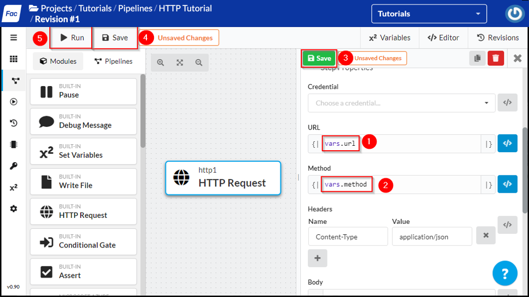Switch to the Pipelines tab
Screen dimensions: 529x297
[x=114, y=61]
